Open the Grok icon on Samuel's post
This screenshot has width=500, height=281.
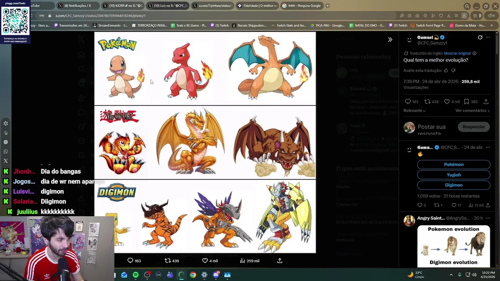(x=480, y=37)
